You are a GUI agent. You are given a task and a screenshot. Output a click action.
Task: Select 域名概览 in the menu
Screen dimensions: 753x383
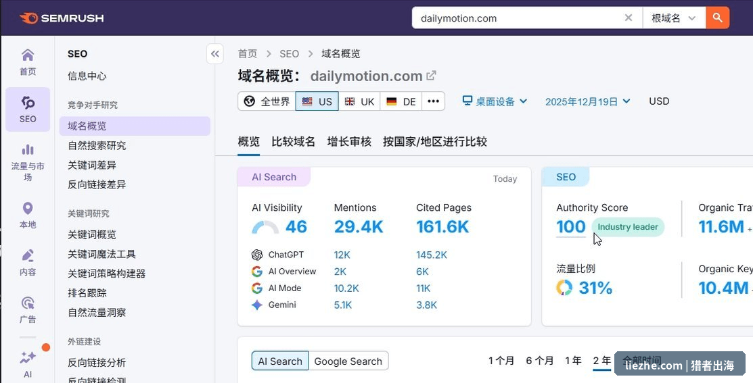tap(135, 126)
